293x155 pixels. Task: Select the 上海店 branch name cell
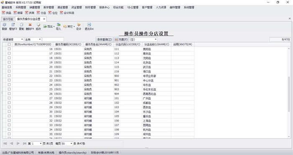[157, 121]
